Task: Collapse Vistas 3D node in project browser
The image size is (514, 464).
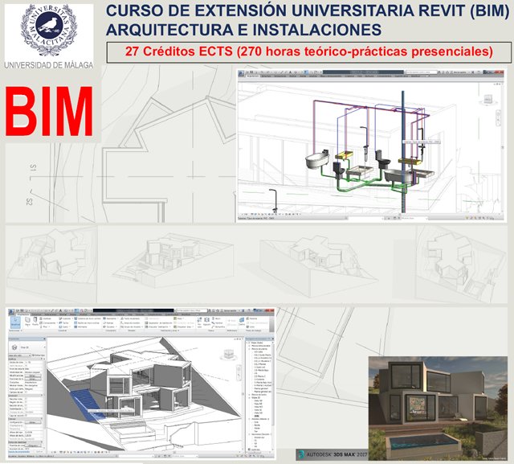Action: (x=249, y=398)
